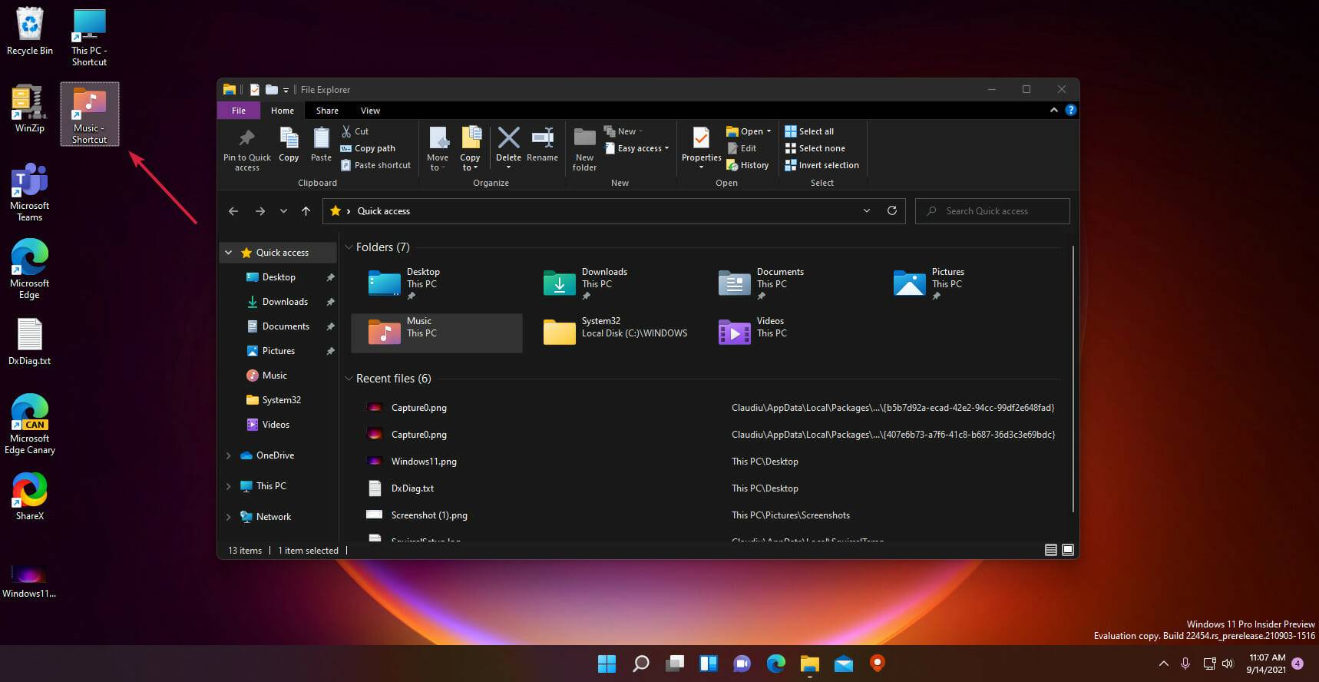Image resolution: width=1319 pixels, height=682 pixels.
Task: Select the Pictures folder tile
Action: [962, 283]
